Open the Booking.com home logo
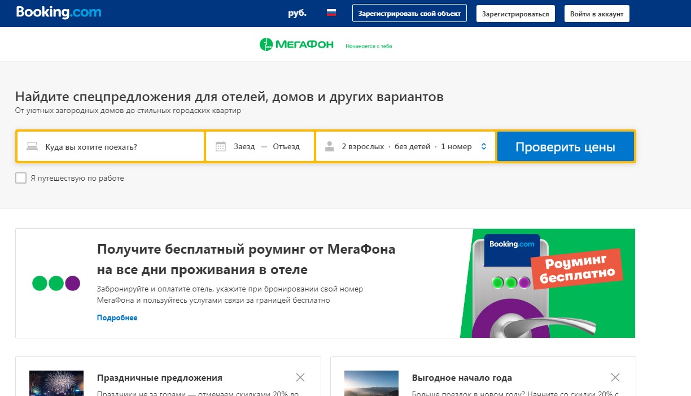The width and height of the screenshot is (691, 396). pyautogui.click(x=59, y=12)
